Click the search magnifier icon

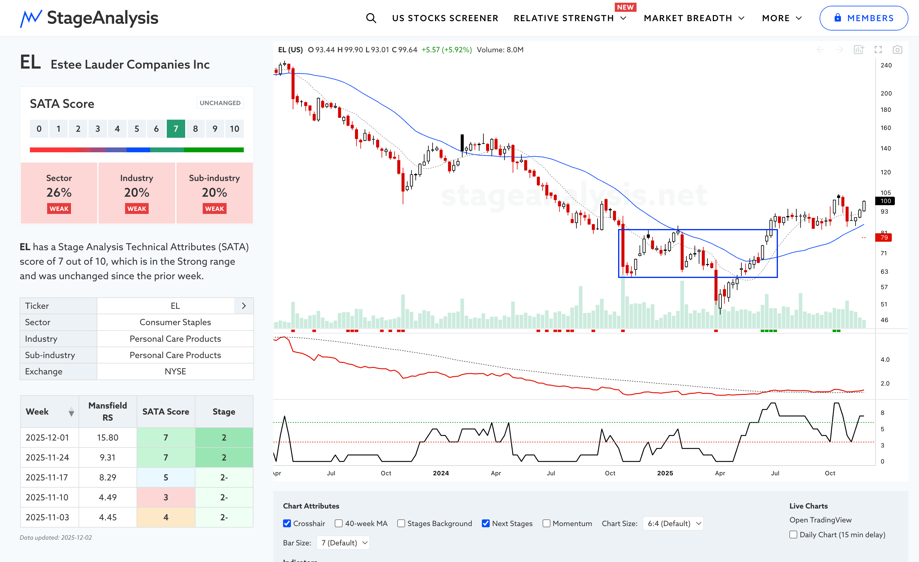click(x=371, y=18)
